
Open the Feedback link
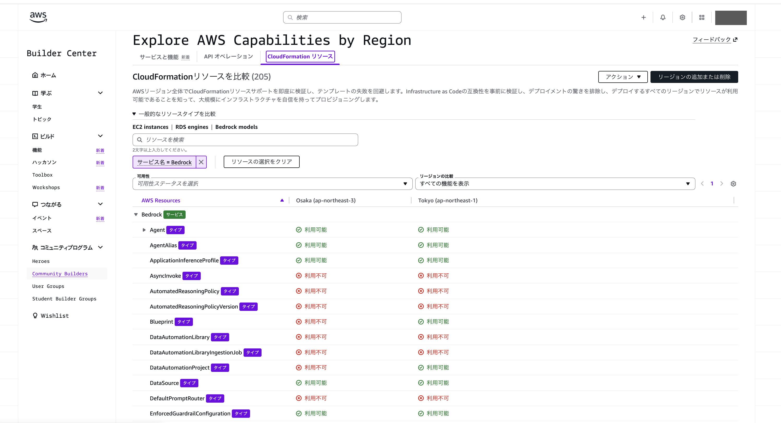715,40
